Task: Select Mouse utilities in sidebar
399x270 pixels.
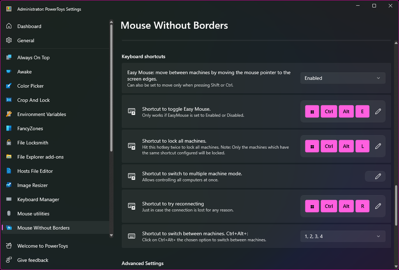Action: [x=33, y=214]
